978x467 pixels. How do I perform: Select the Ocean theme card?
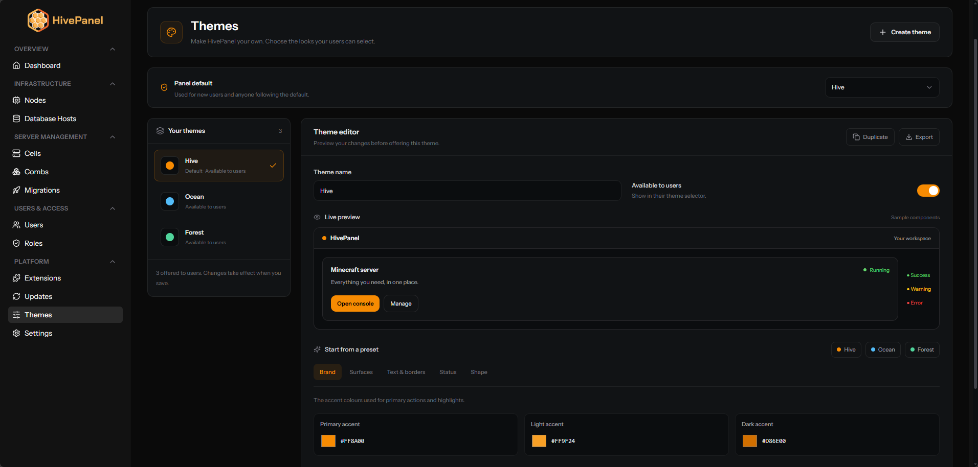(x=219, y=201)
